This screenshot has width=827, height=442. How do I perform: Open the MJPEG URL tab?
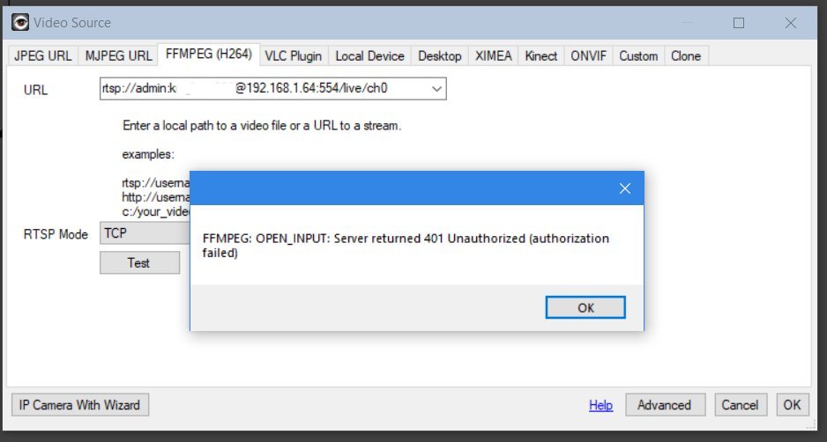click(x=118, y=55)
